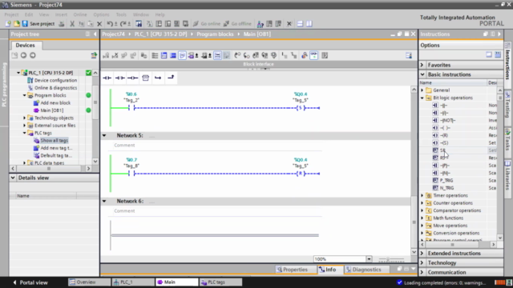Collapse the Details view panel

point(13,178)
